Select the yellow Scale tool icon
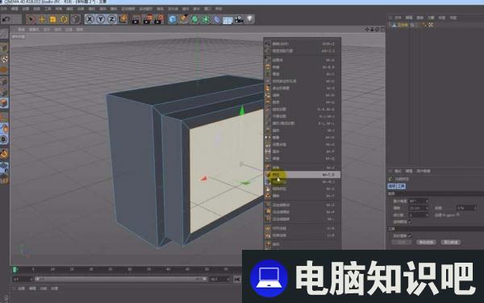This screenshot has width=484, height=303. (x=52, y=19)
